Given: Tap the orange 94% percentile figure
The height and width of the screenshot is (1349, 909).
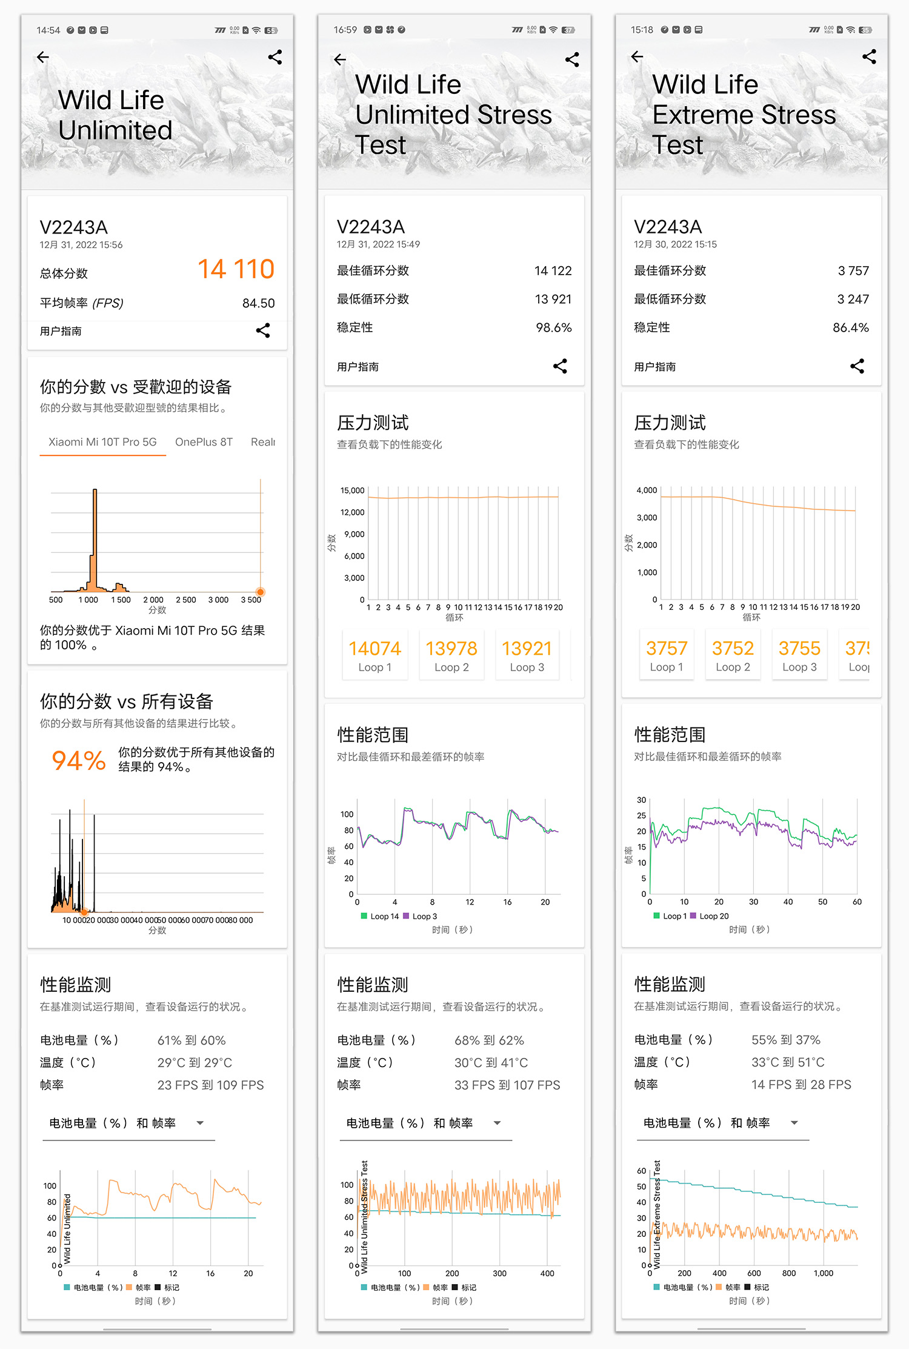Looking at the screenshot, I should (79, 761).
